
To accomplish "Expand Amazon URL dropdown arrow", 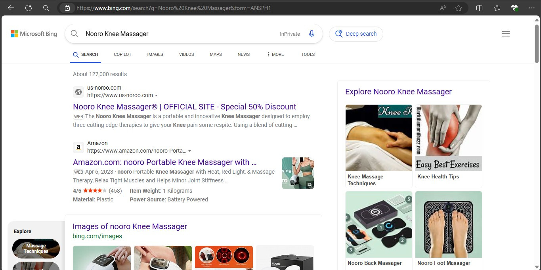I will click(190, 151).
